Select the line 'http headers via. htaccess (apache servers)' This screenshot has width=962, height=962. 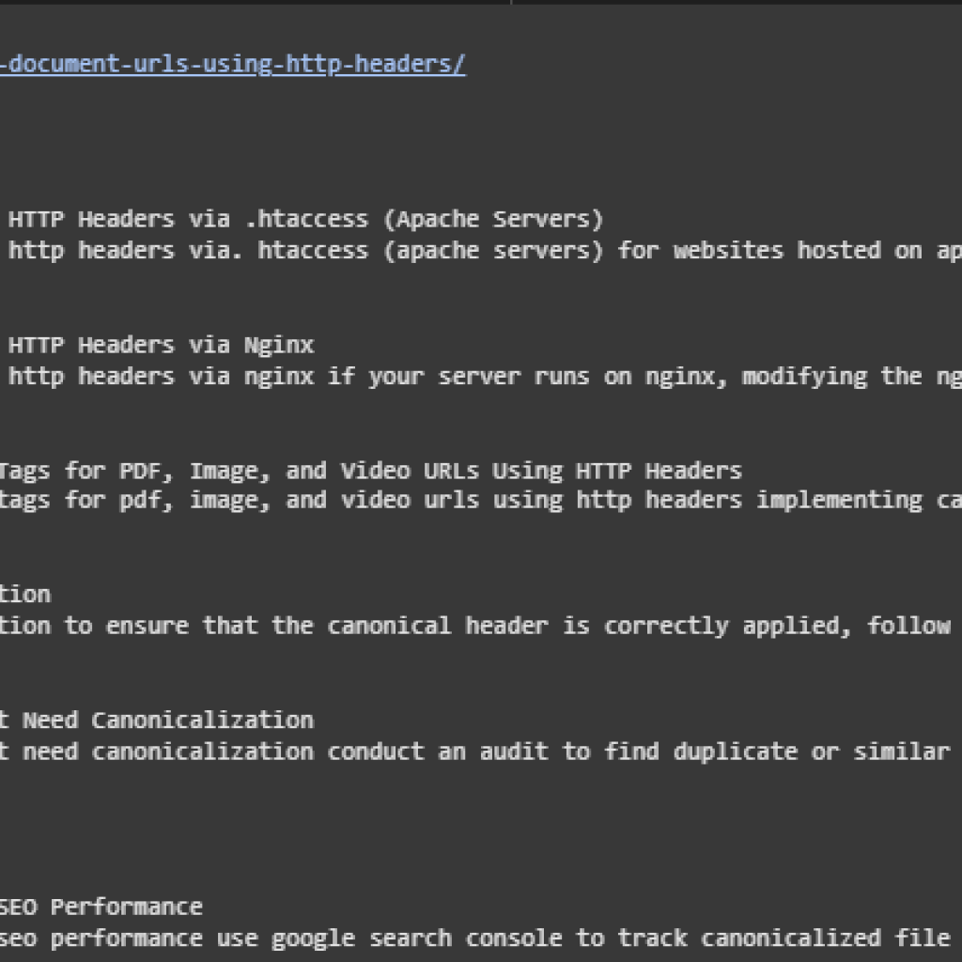305,251
